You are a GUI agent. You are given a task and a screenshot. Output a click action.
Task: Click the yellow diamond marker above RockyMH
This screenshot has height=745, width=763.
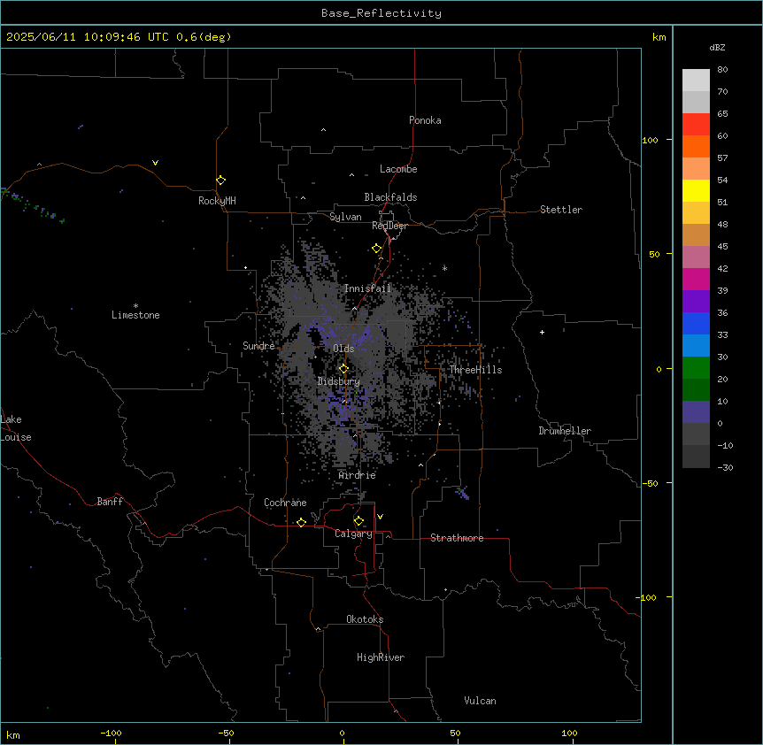(x=221, y=180)
